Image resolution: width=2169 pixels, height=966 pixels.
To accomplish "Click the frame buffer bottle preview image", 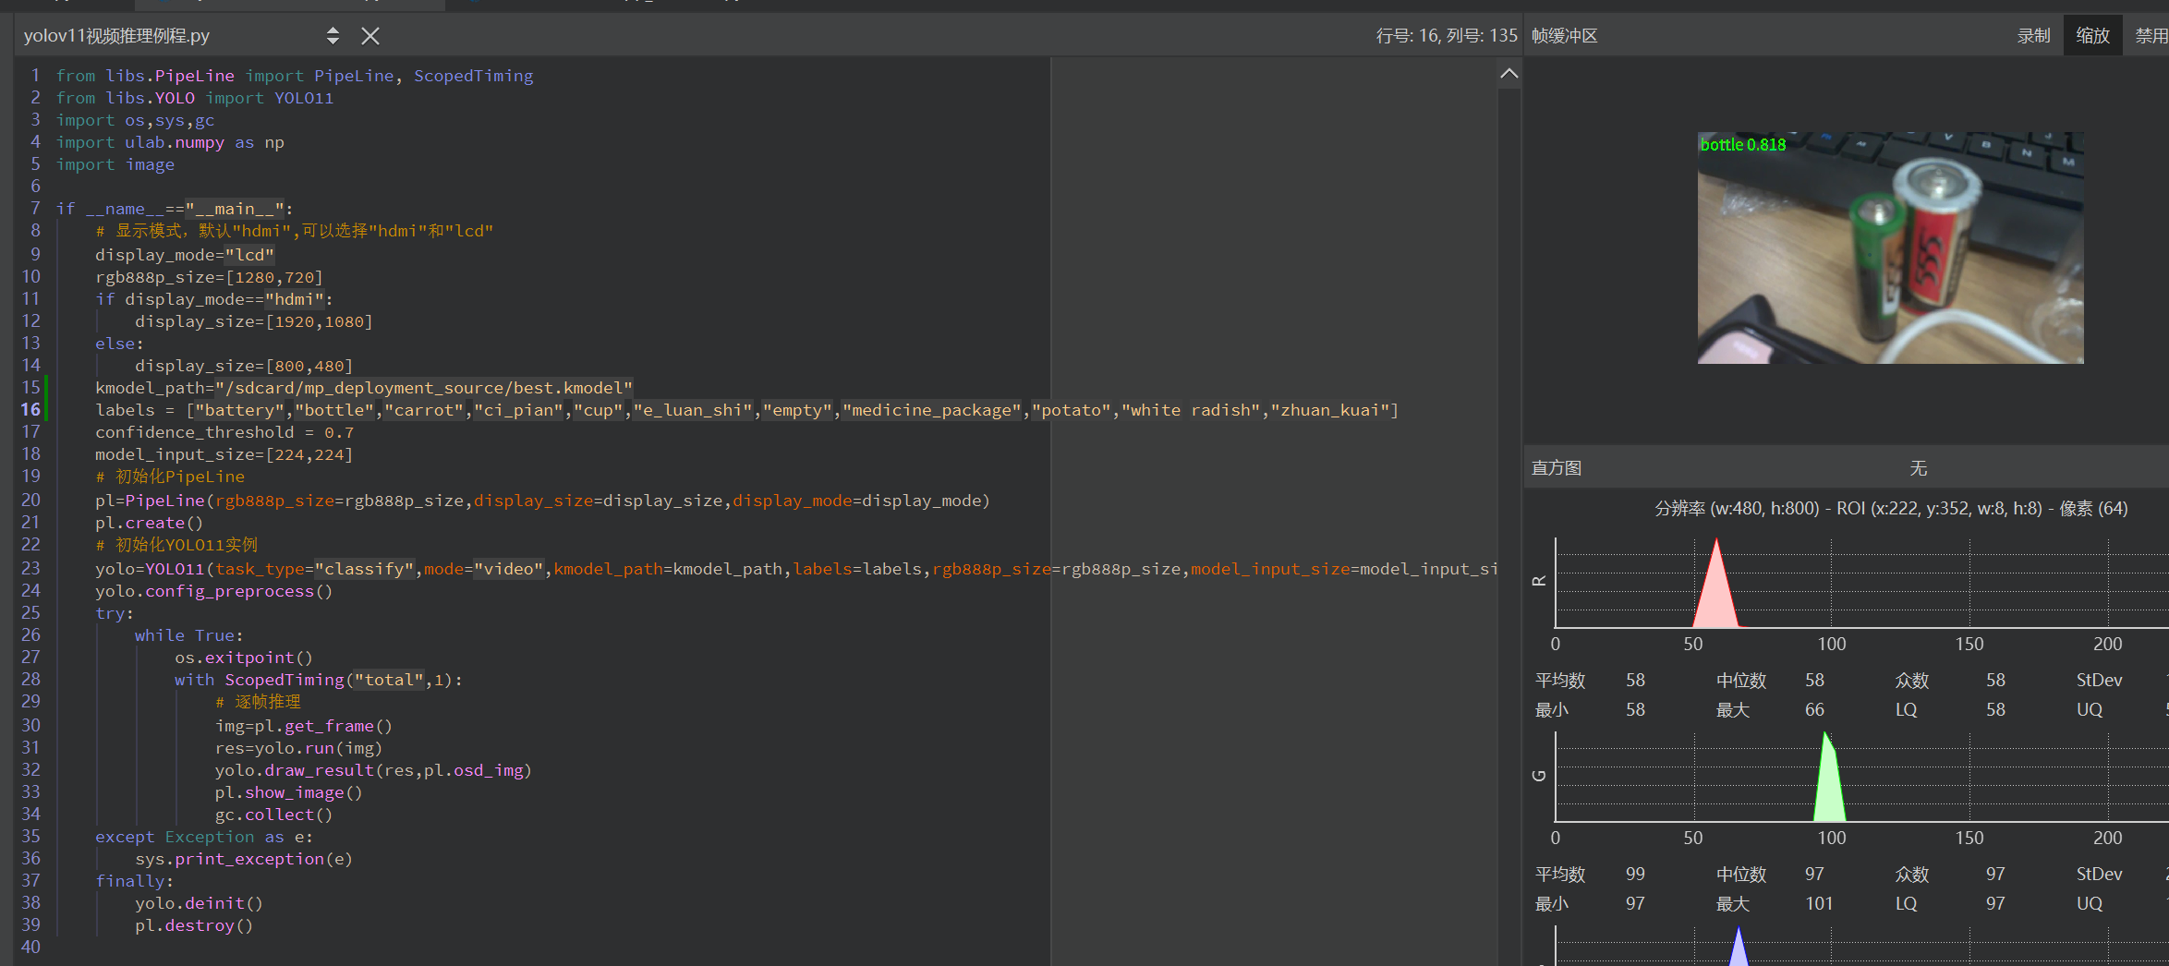I will pos(1890,248).
